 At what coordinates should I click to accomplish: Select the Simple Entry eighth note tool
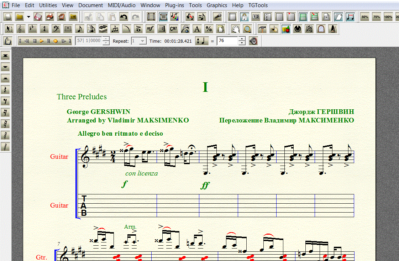click(x=79, y=29)
